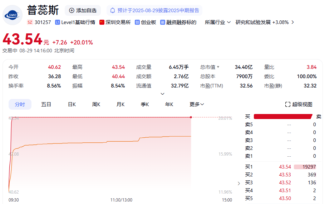
Task: Click the 最低 value 40.44
Action: click(118, 76)
